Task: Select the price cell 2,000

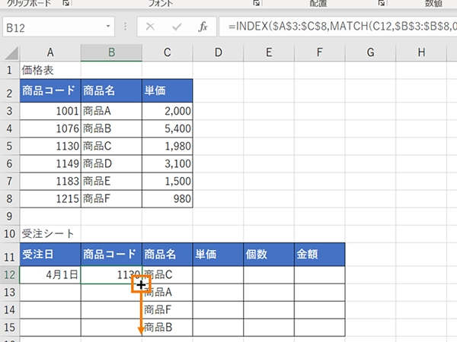Action: 168,111
